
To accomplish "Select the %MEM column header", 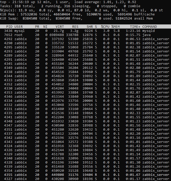I will (x=116, y=27).
